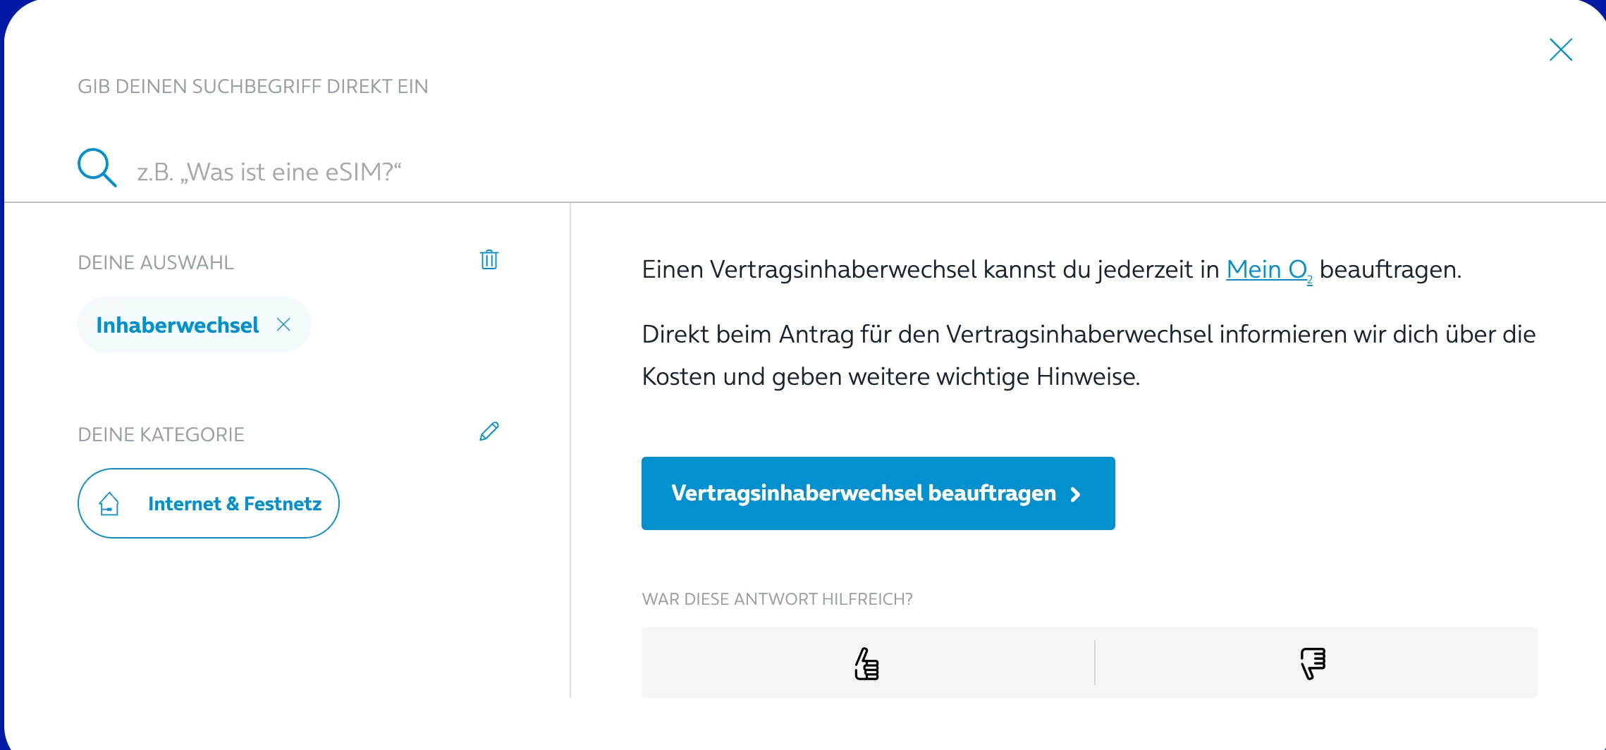Click the "Gib deinen Suchbegriff direkt ein" heading
The image size is (1606, 750).
(252, 87)
